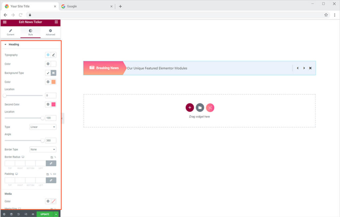The width and height of the screenshot is (340, 217).
Task: Collapse the Heading section
Action: [x=6, y=44]
